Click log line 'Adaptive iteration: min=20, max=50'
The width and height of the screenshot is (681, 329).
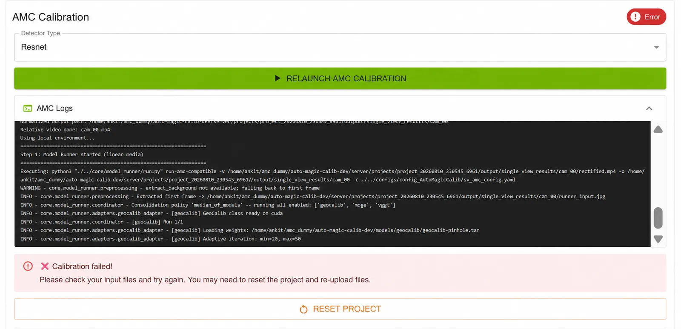coord(160,239)
